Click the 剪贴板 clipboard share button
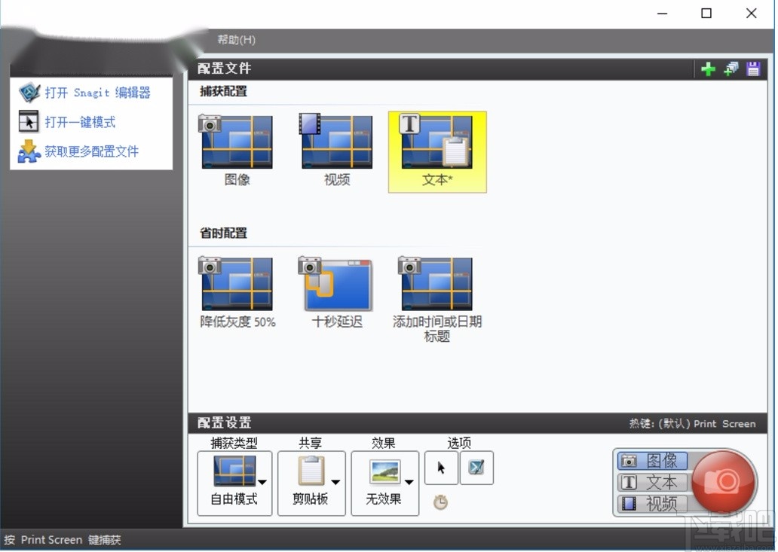778x552 pixels. pyautogui.click(x=311, y=483)
